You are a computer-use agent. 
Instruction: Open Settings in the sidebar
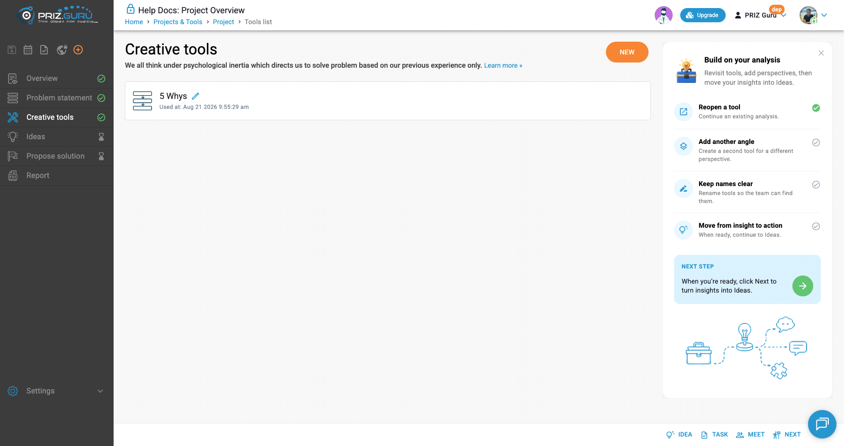[57, 391]
